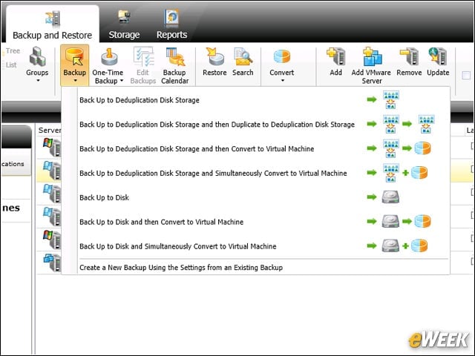The image size is (475, 356).
Task: Choose Create a New Backup Using Existing Settings
Action: 255,267
